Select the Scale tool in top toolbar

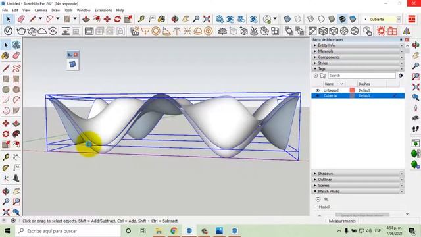(128, 19)
